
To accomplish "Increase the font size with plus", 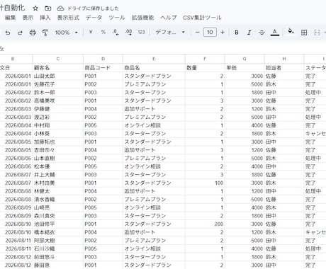I will pos(223,32).
